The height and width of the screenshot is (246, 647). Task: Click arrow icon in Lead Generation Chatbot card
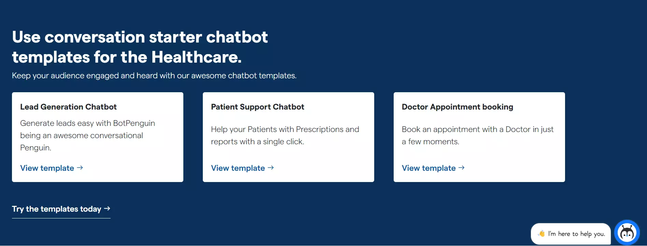click(80, 168)
